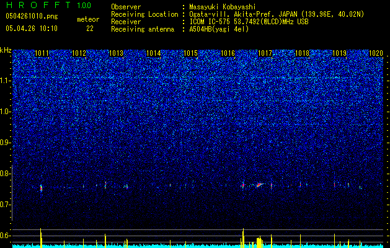The image size is (390, 248).
Task: Click the Observer field label
Action: 126,7
